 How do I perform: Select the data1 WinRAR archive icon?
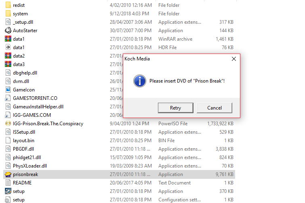pyautogui.click(x=8, y=39)
